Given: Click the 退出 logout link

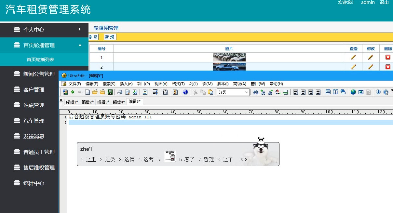Looking at the screenshot, I should 384,2.
